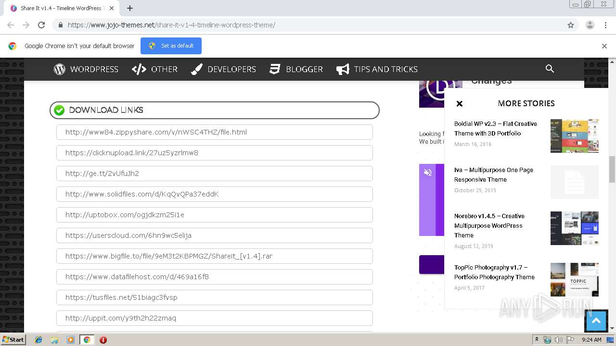Close the More Stories panel

460,103
